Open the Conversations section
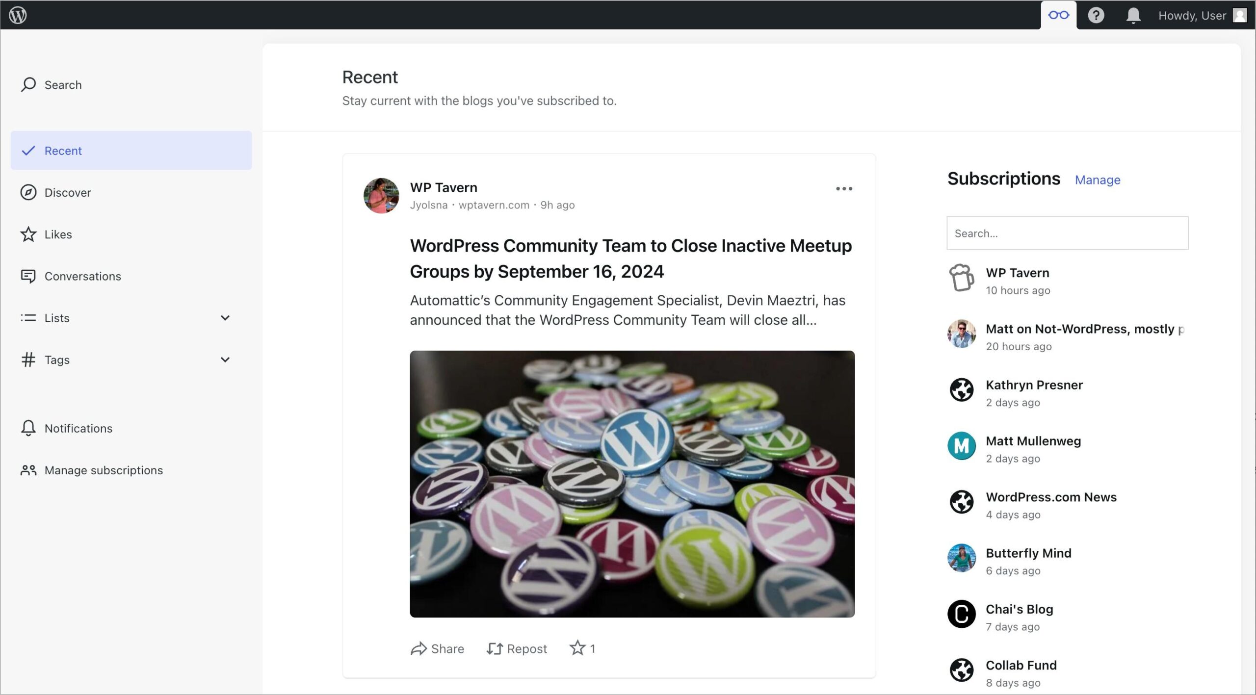This screenshot has width=1256, height=695. pos(82,276)
